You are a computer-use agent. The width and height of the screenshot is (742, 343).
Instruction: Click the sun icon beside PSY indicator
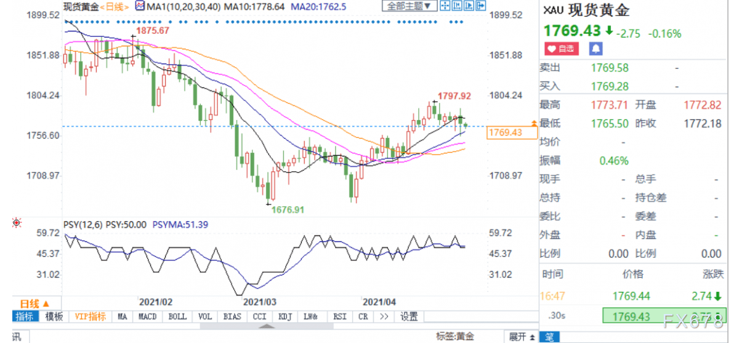17,224
